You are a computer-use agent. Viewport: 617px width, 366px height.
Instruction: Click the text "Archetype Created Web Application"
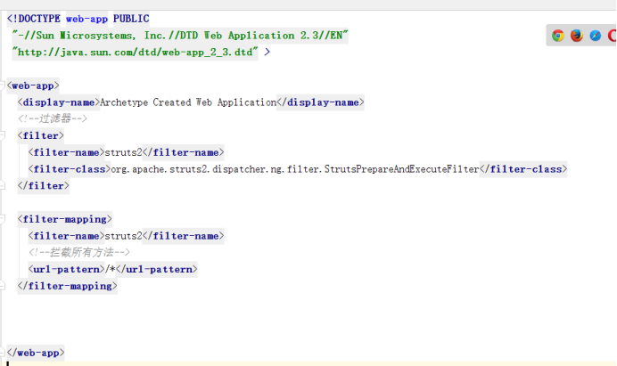coord(188,102)
